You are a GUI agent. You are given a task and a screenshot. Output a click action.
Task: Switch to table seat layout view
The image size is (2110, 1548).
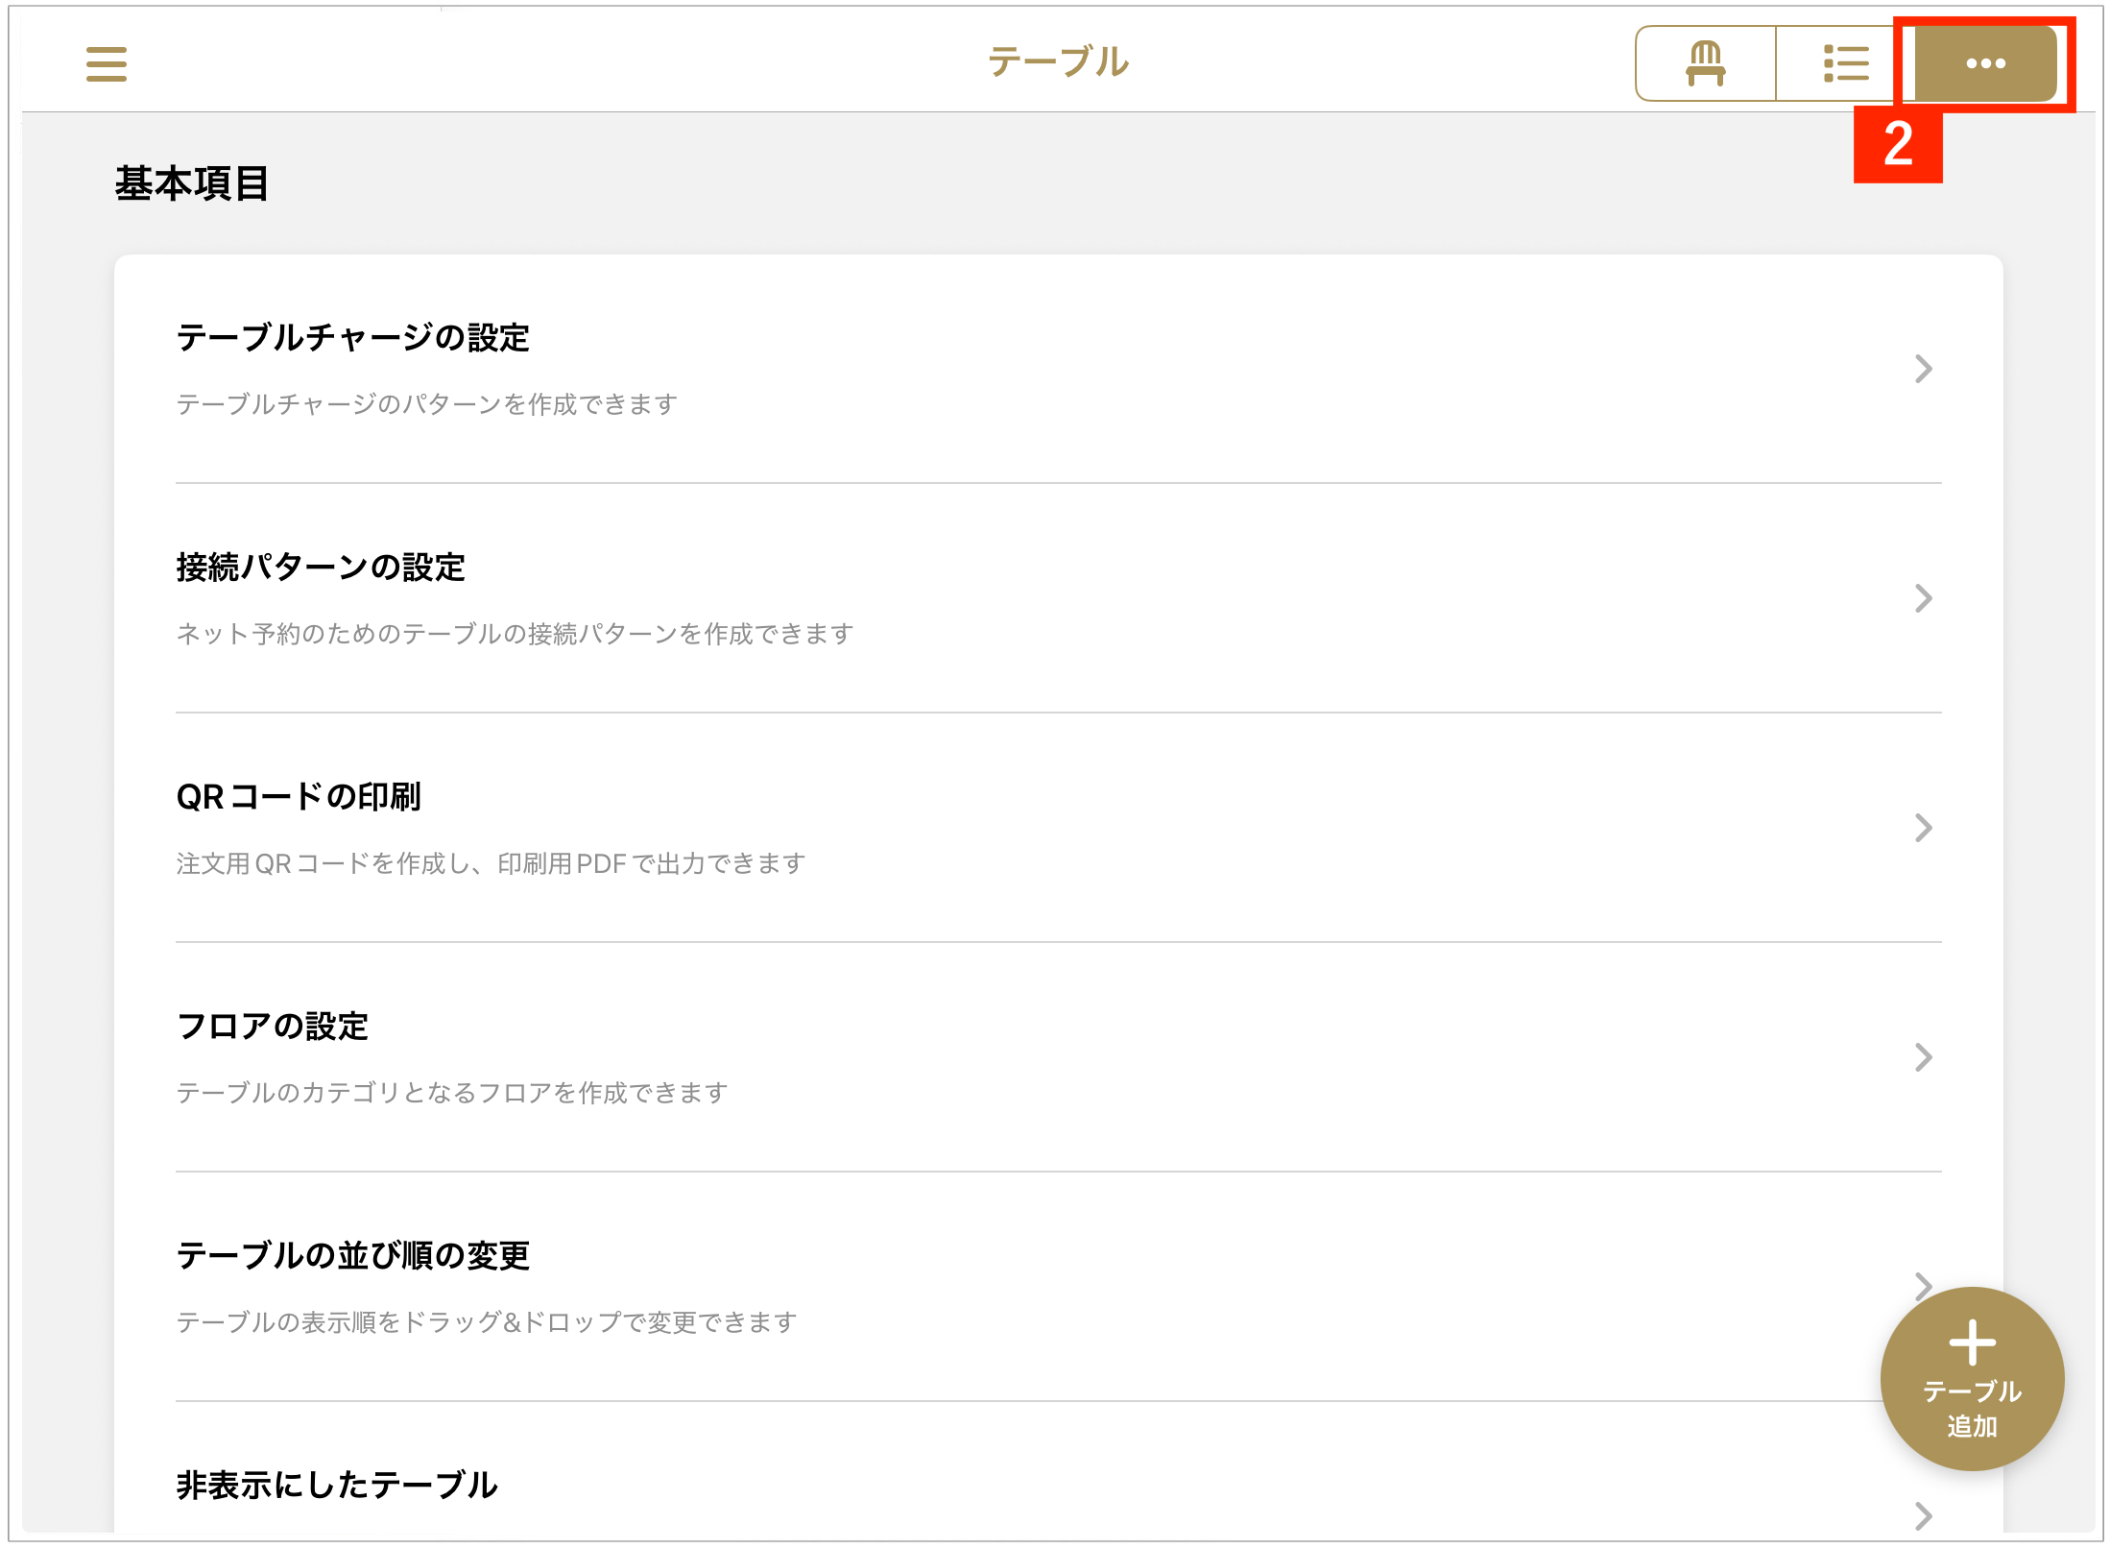pyautogui.click(x=1705, y=64)
